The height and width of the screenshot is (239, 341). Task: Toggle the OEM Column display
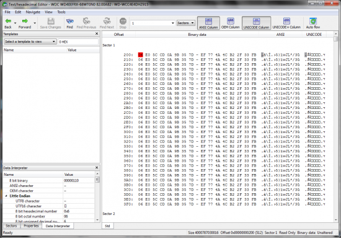230,23
